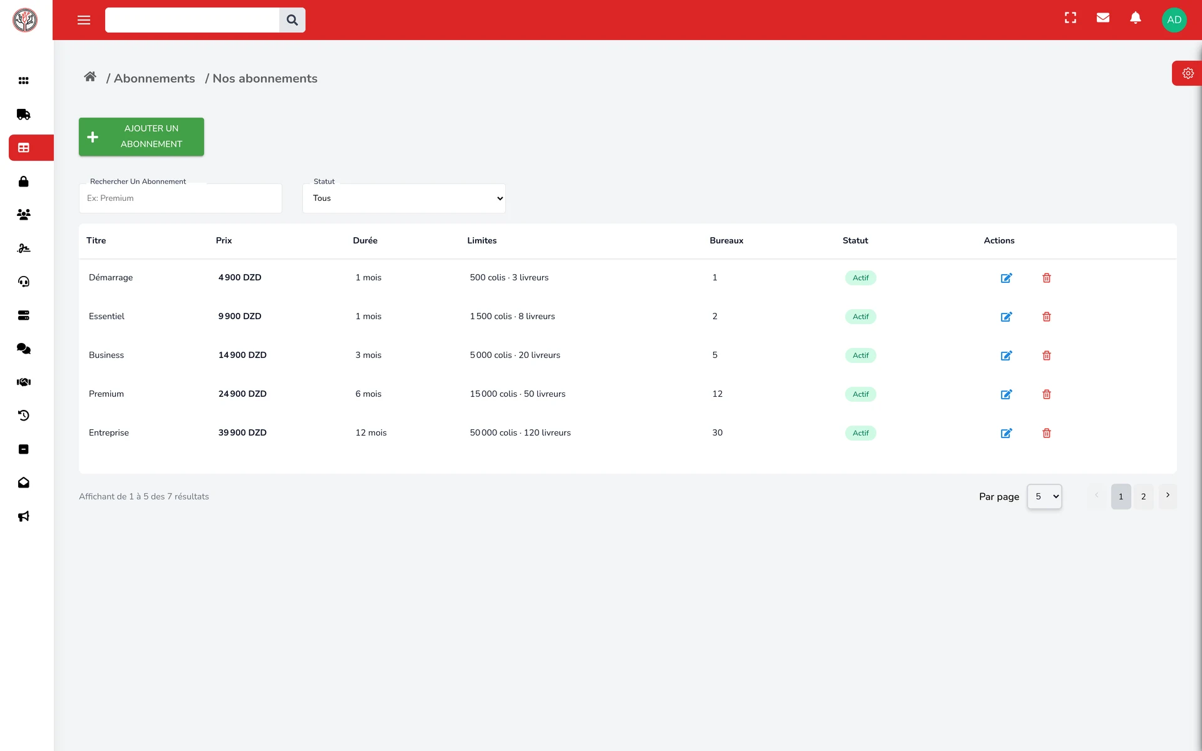Open the history clock sidebar icon
Viewport: 1202px width, 751px height.
24,416
